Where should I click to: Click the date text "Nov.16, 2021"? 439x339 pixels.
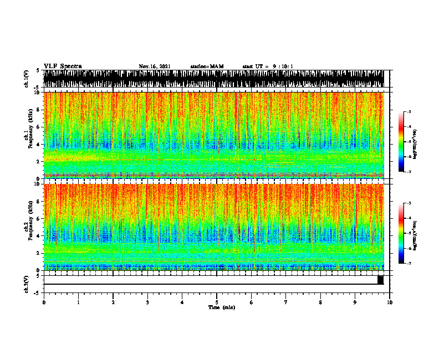pos(155,66)
